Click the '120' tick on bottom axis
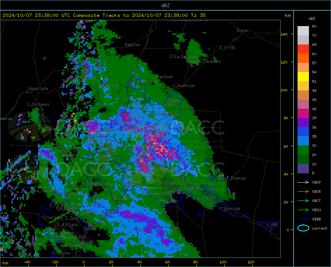This screenshot has width=331, height=267. pos(251,262)
